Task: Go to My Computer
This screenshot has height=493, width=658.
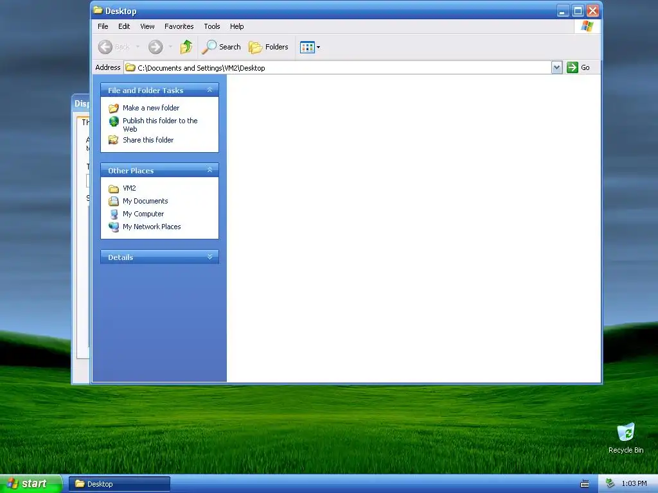Action: pyautogui.click(x=143, y=214)
